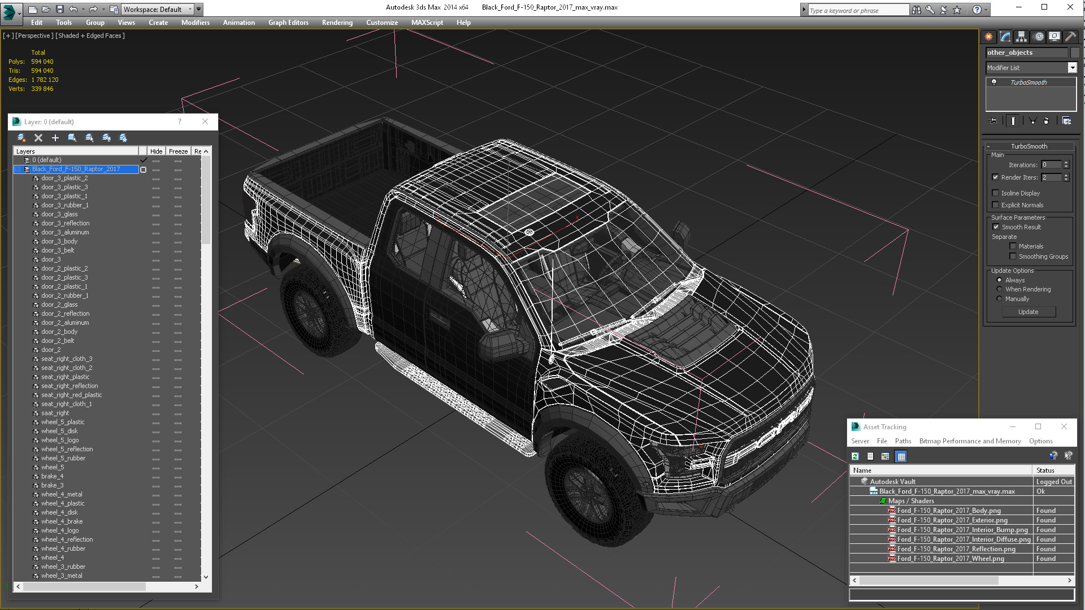Enable the Isoline Display checkbox
The image size is (1085, 610).
(x=996, y=193)
